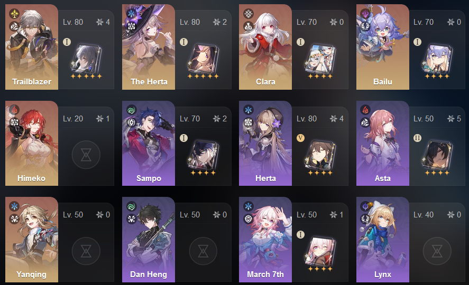Screen dimensions: 469x285
Task: Click Herta's superimposition V badge
Action: [x=300, y=138]
